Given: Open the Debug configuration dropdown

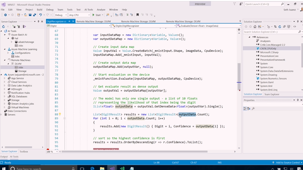Looking at the screenshot, I should [x=60, y=15].
